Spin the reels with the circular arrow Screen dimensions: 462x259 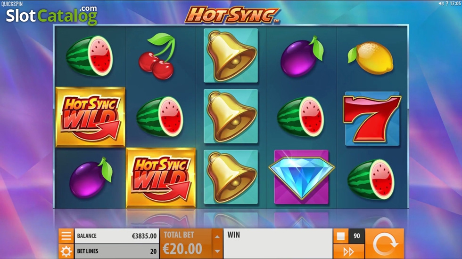(385, 244)
